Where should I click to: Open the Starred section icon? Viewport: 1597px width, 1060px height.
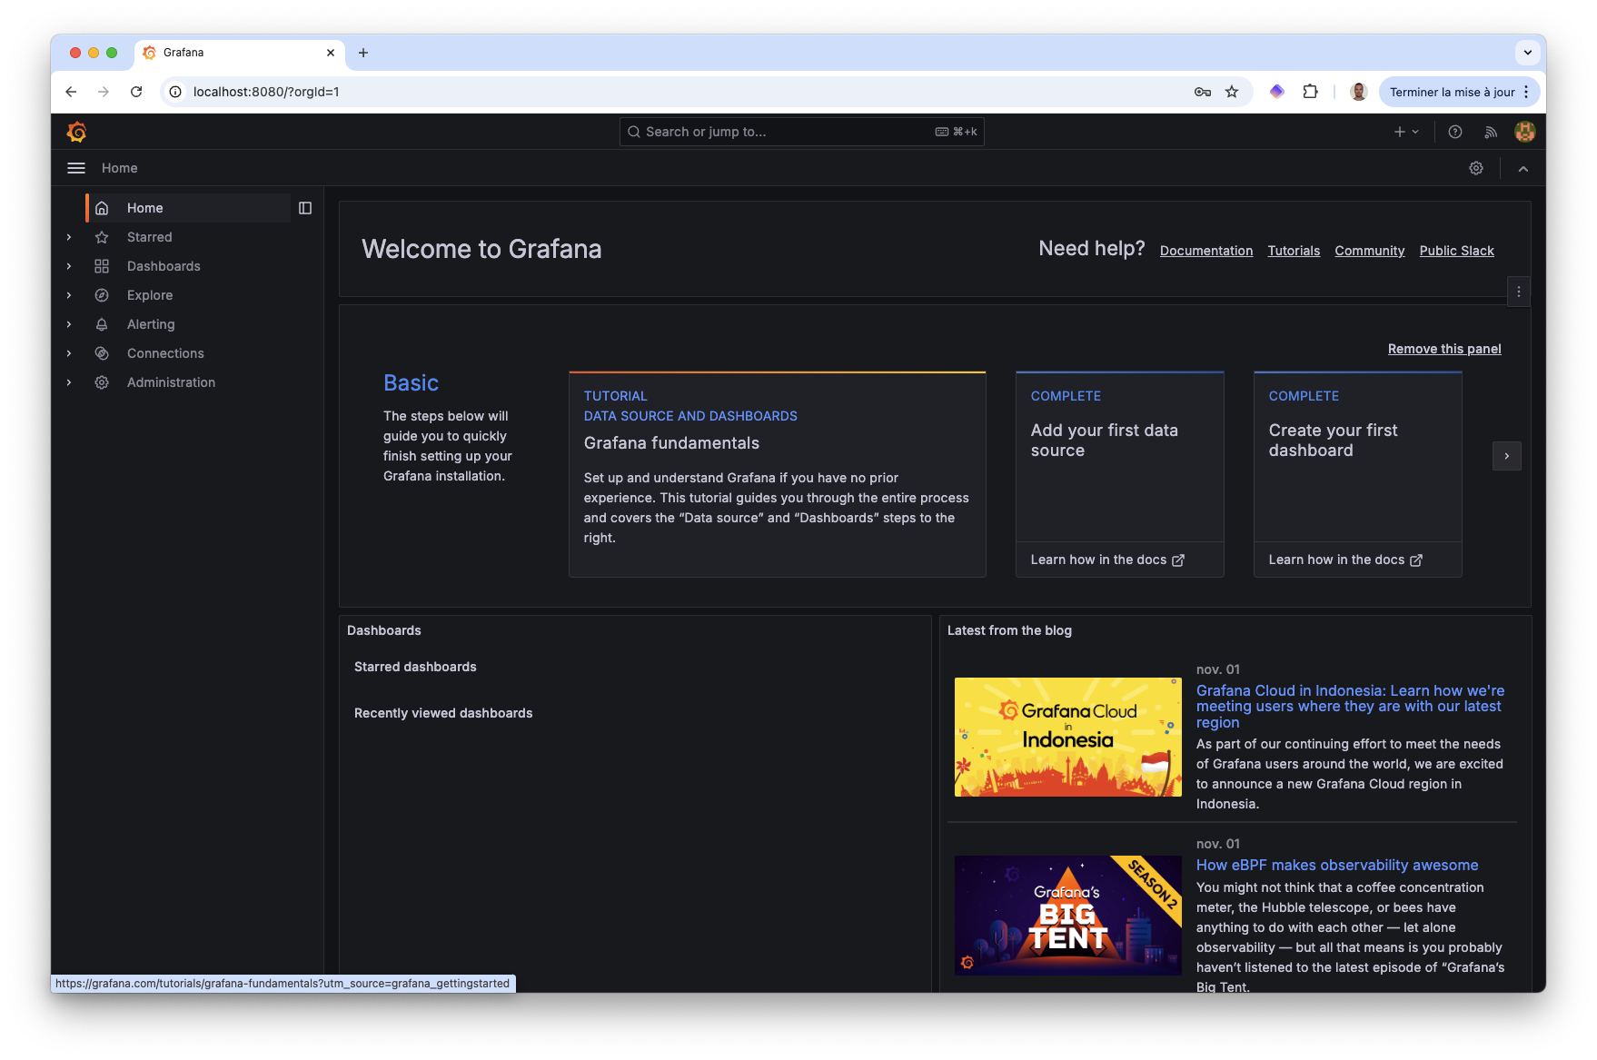(x=102, y=237)
